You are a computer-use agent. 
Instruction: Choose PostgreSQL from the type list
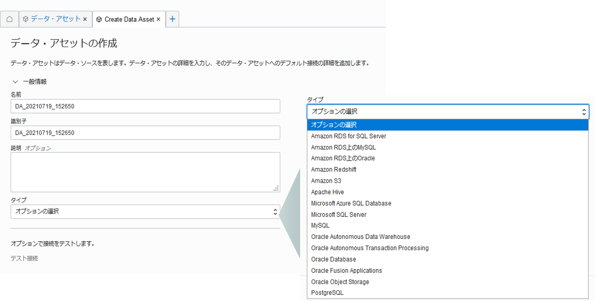[327, 293]
